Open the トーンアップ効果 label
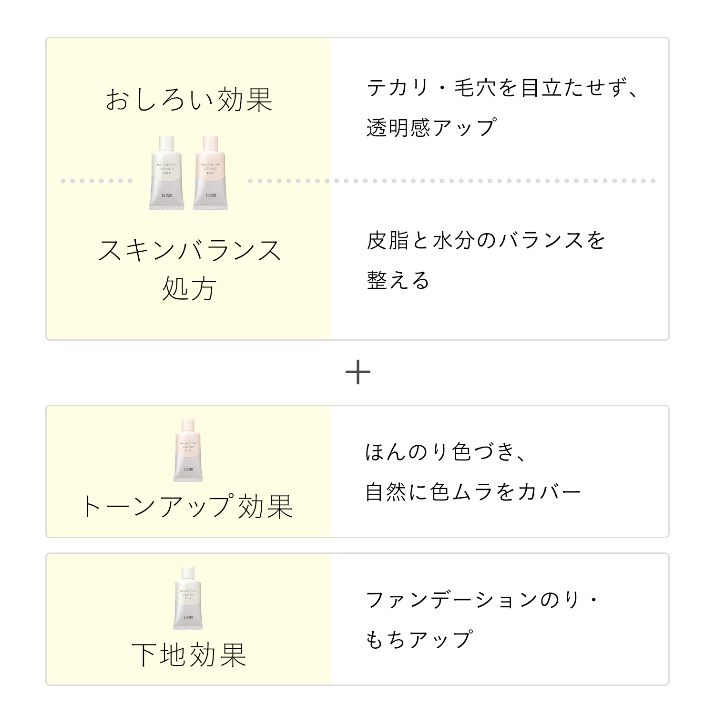The image size is (715, 715). 187,506
